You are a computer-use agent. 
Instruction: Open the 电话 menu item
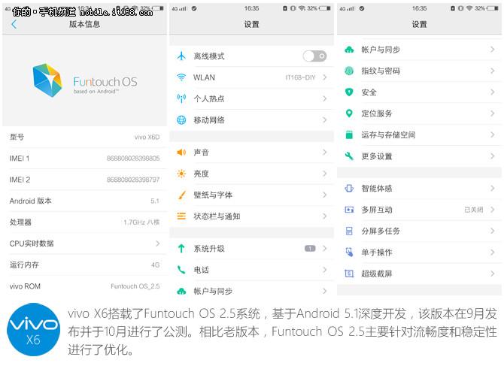point(252,270)
